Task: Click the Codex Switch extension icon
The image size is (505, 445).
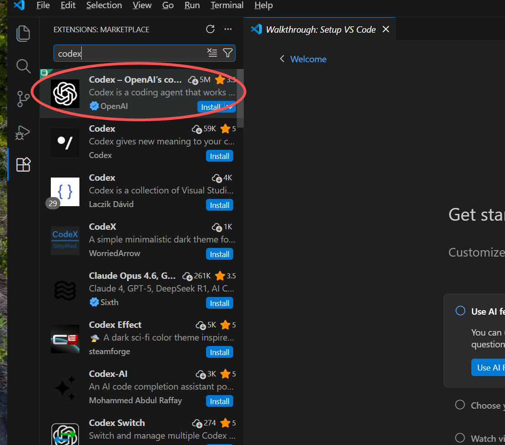Action: tap(65, 434)
